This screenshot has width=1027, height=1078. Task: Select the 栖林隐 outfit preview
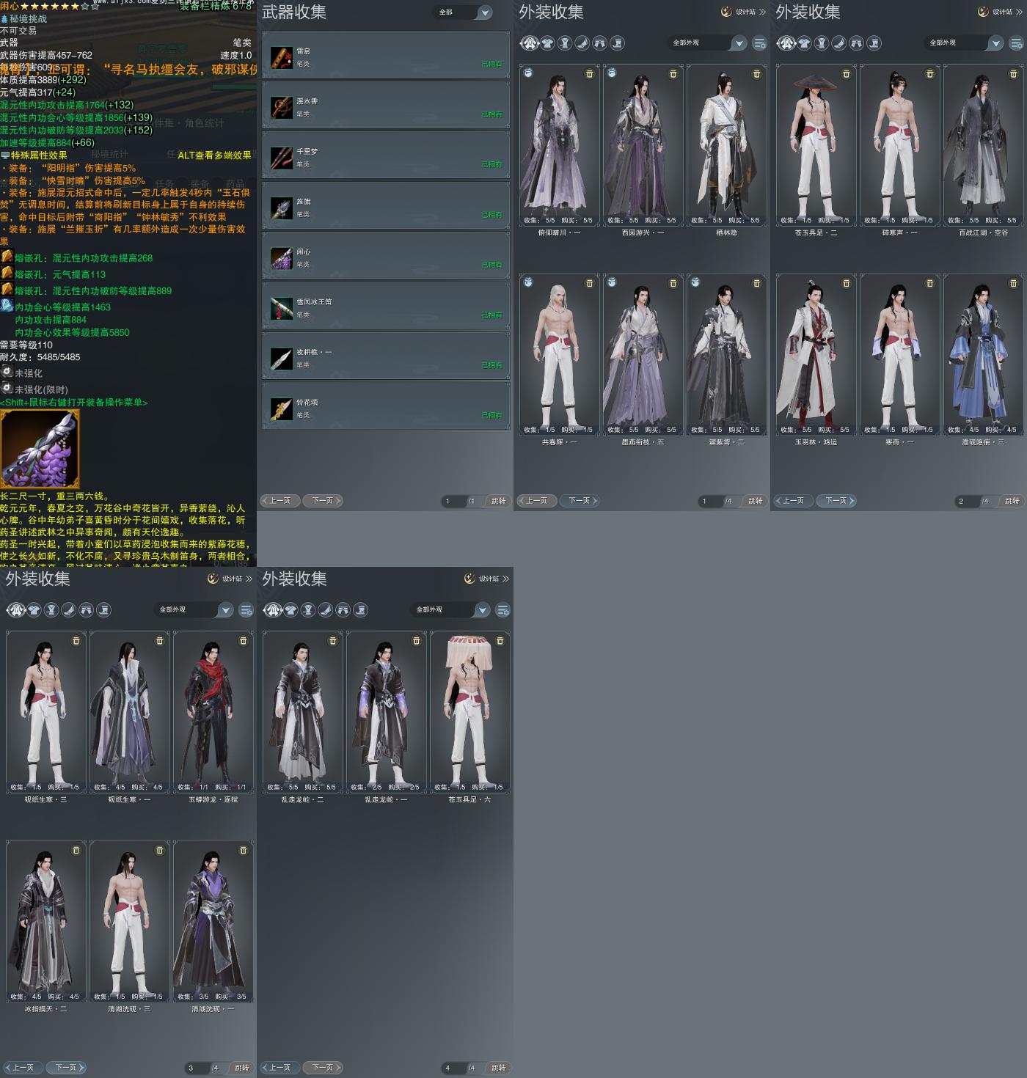[727, 145]
